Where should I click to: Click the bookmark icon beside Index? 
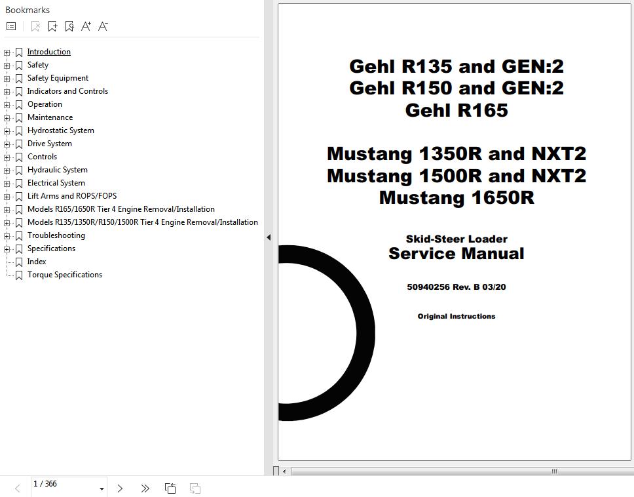[x=19, y=262]
